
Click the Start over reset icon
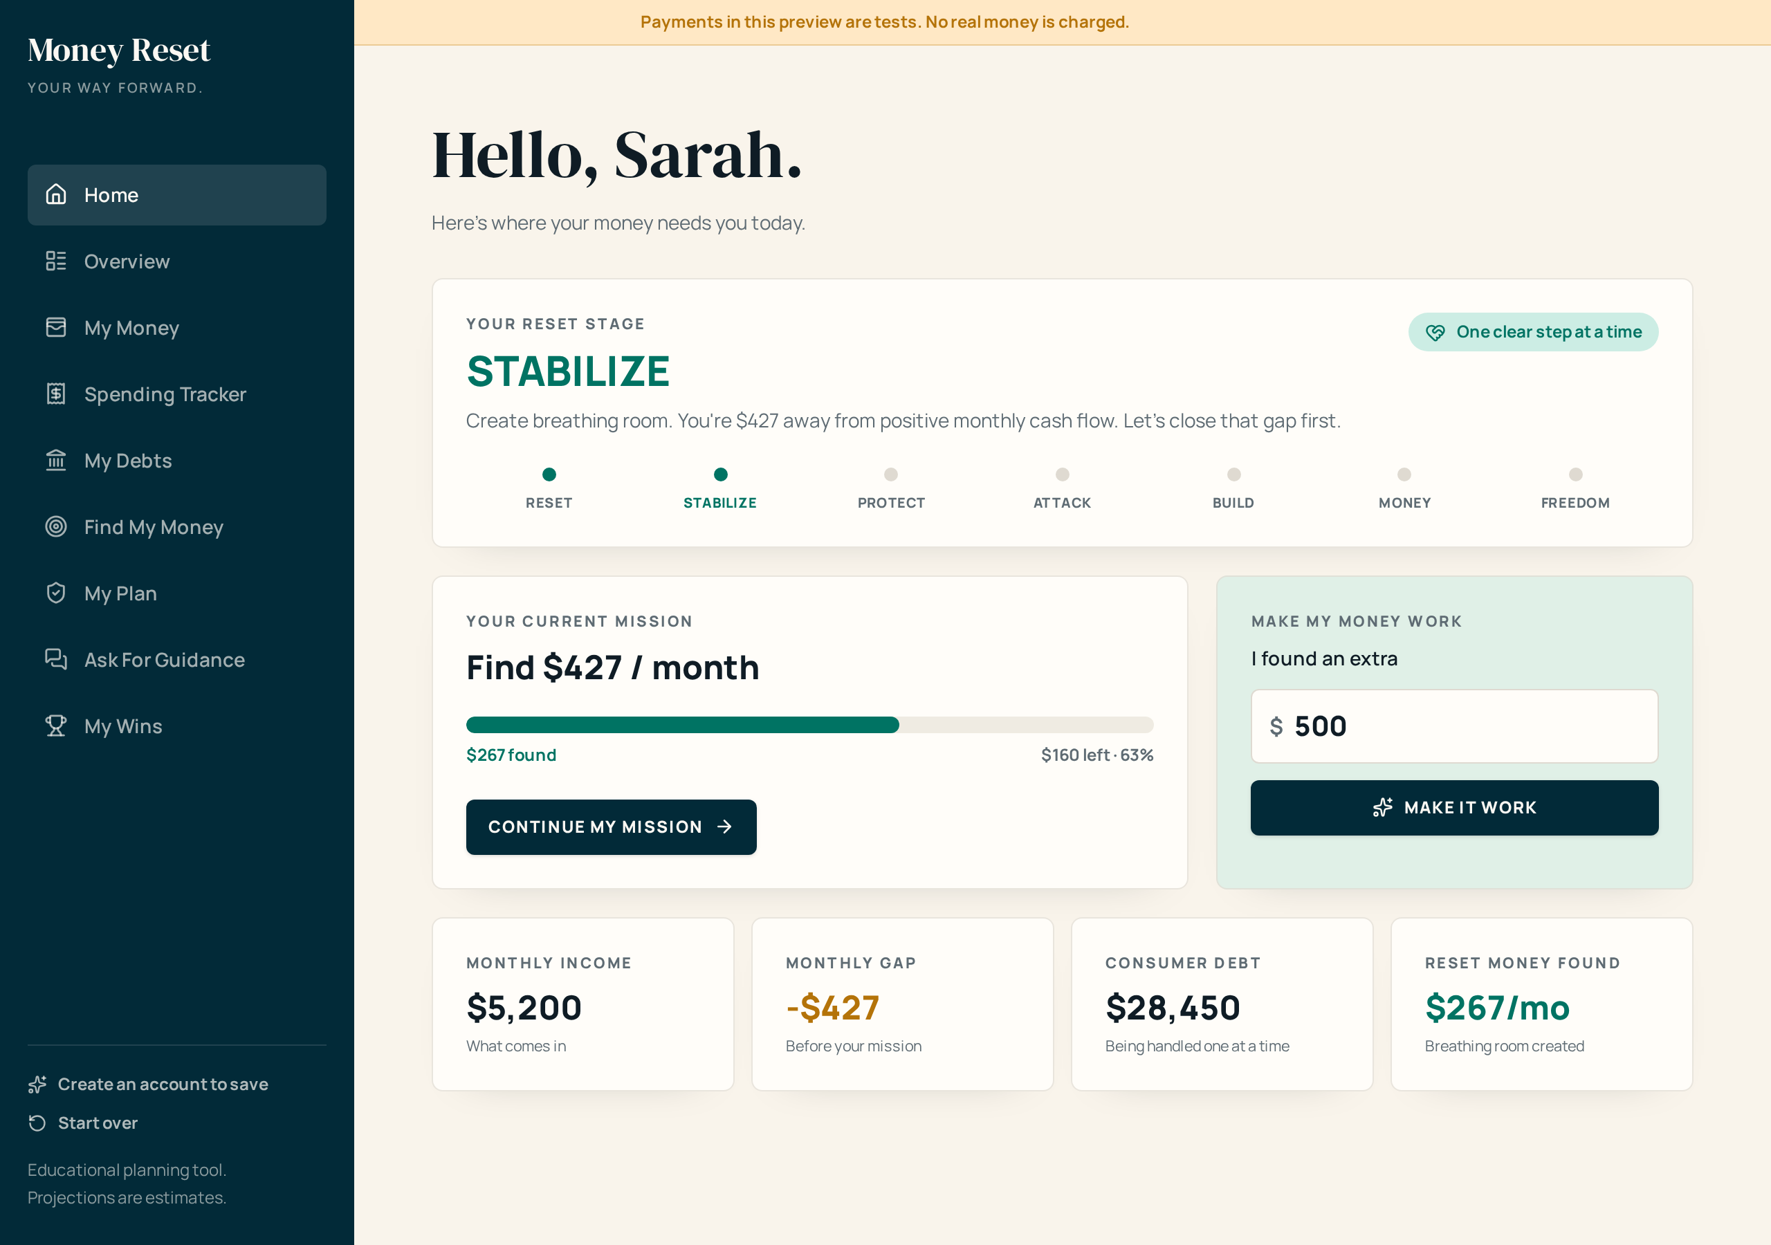pos(37,1123)
